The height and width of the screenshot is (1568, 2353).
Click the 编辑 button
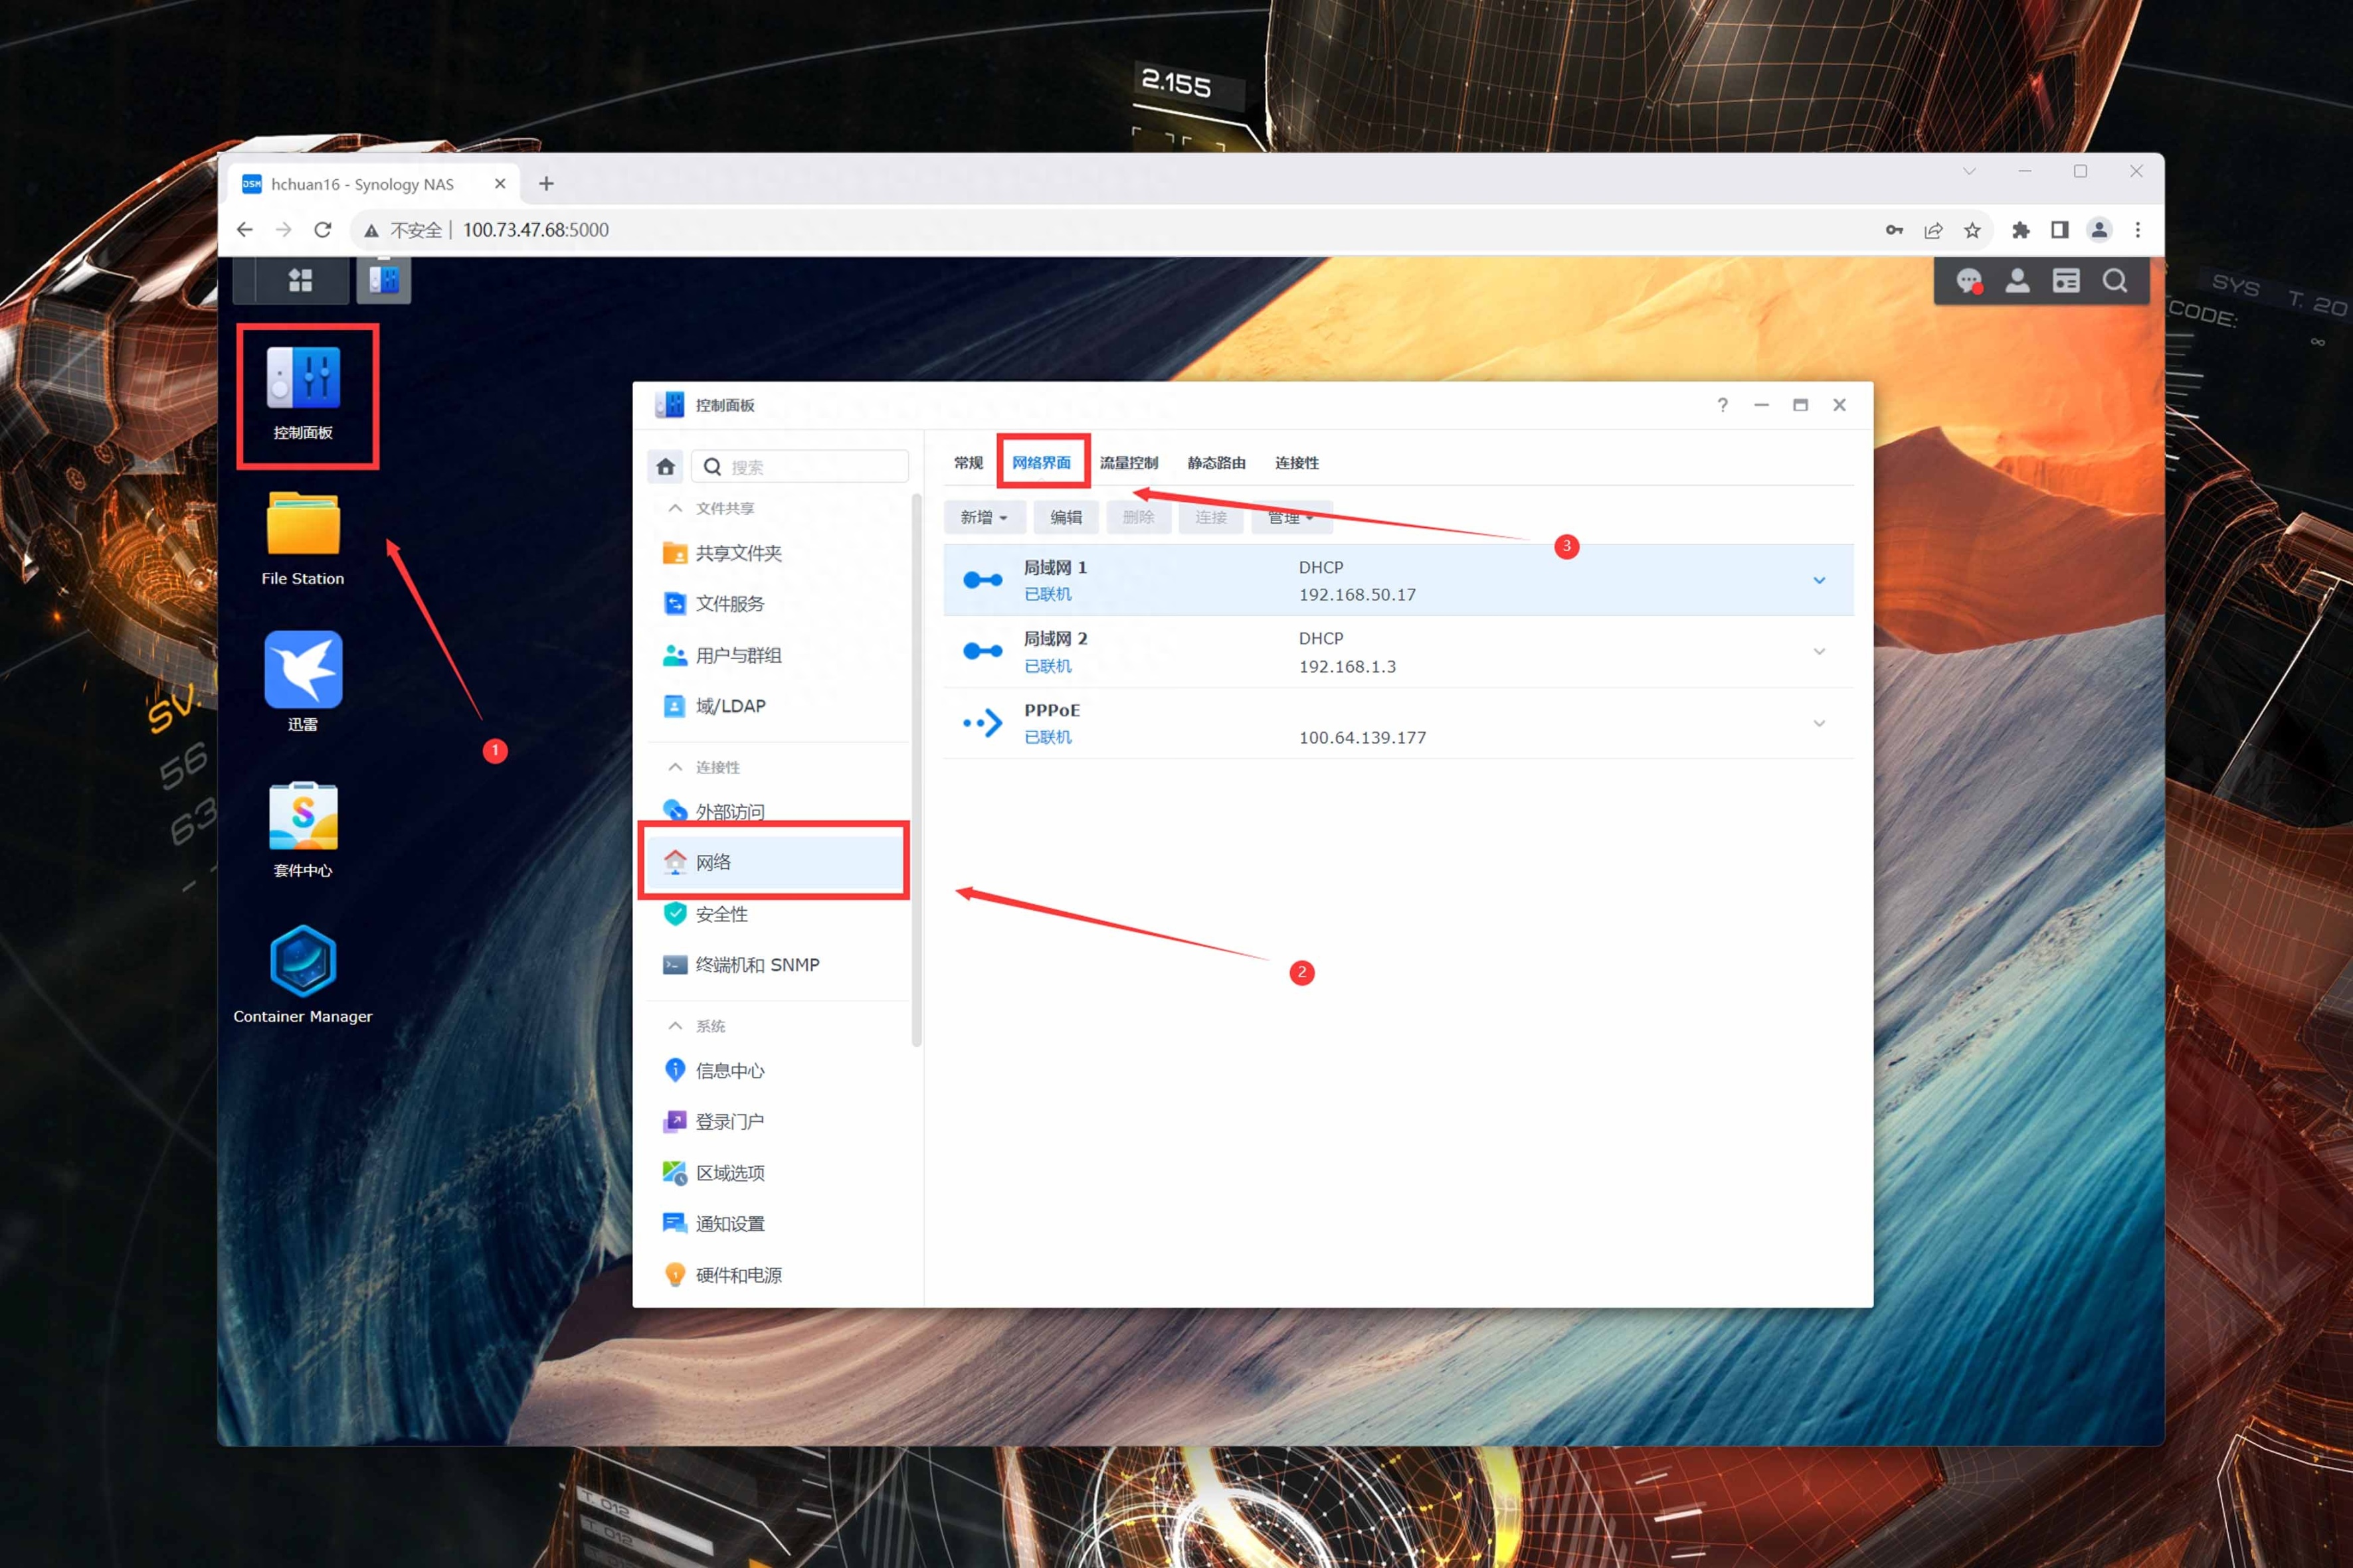point(1066,517)
